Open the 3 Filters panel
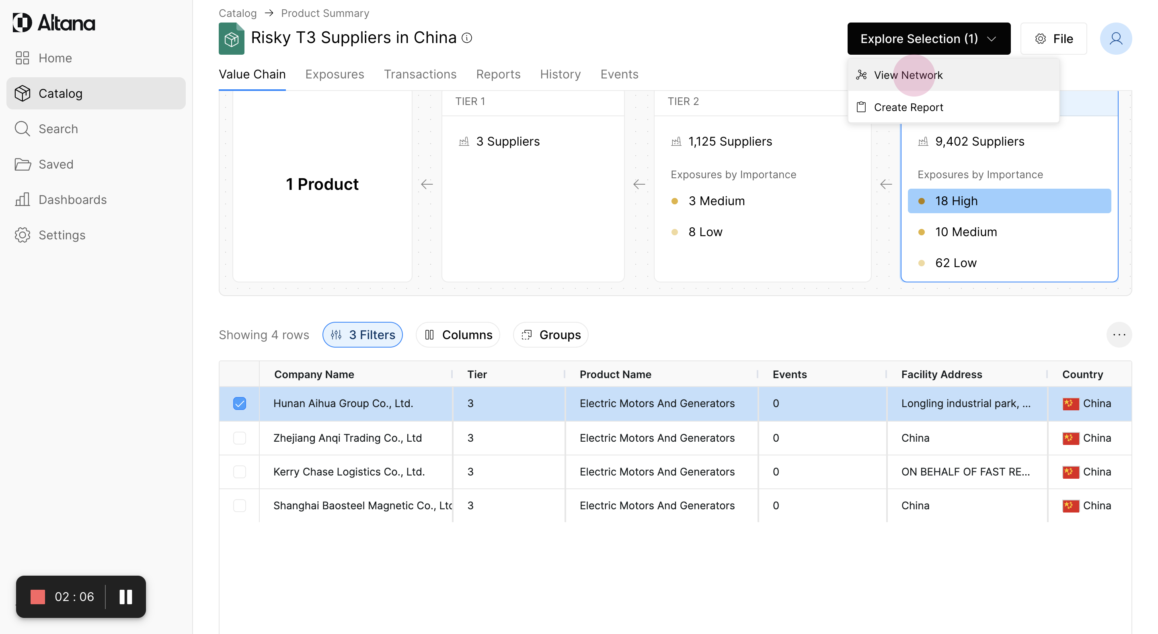Screen dimensions: 1158x634 (x=362, y=335)
